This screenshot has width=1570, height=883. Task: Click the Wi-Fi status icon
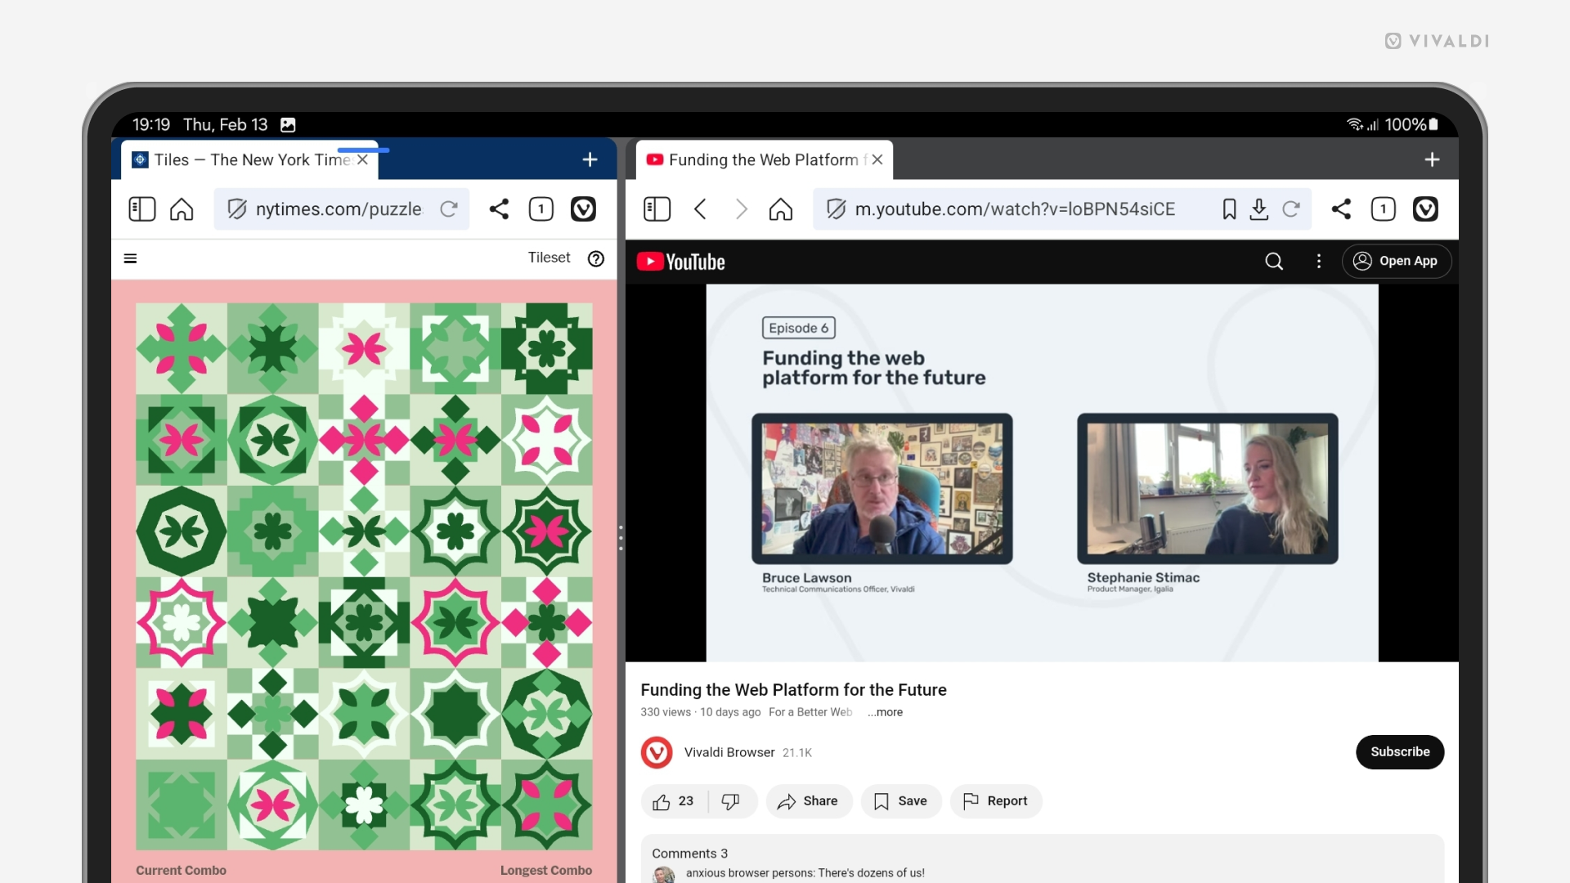[1354, 124]
